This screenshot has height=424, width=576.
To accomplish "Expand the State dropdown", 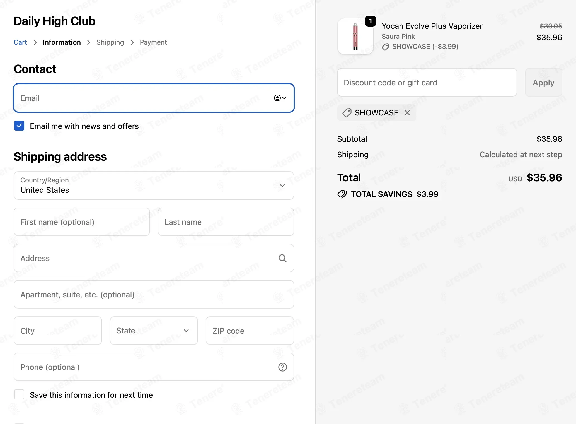I will (x=154, y=331).
